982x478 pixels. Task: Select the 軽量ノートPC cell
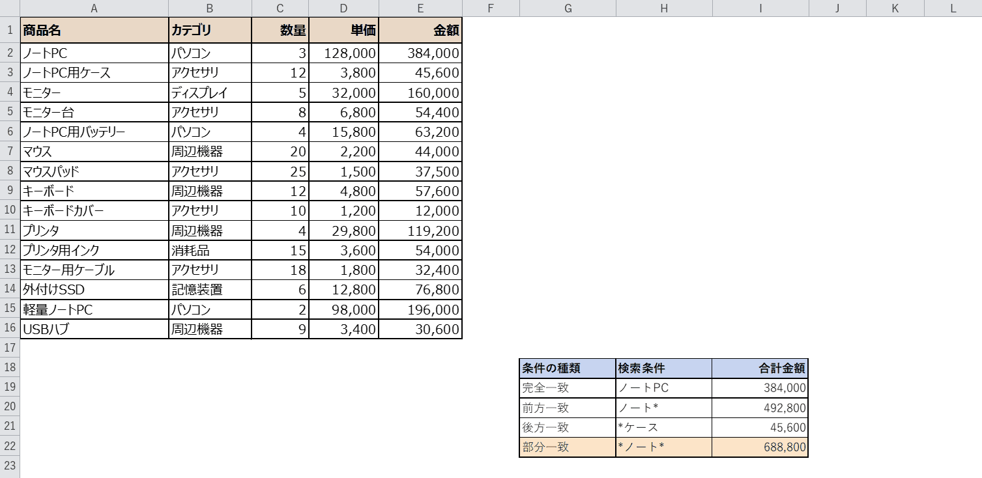tap(94, 309)
